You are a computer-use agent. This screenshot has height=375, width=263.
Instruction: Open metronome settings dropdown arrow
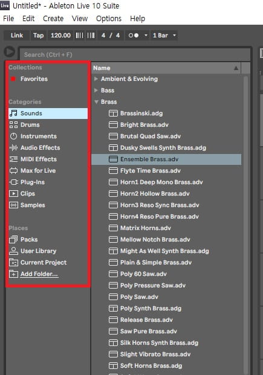point(146,36)
